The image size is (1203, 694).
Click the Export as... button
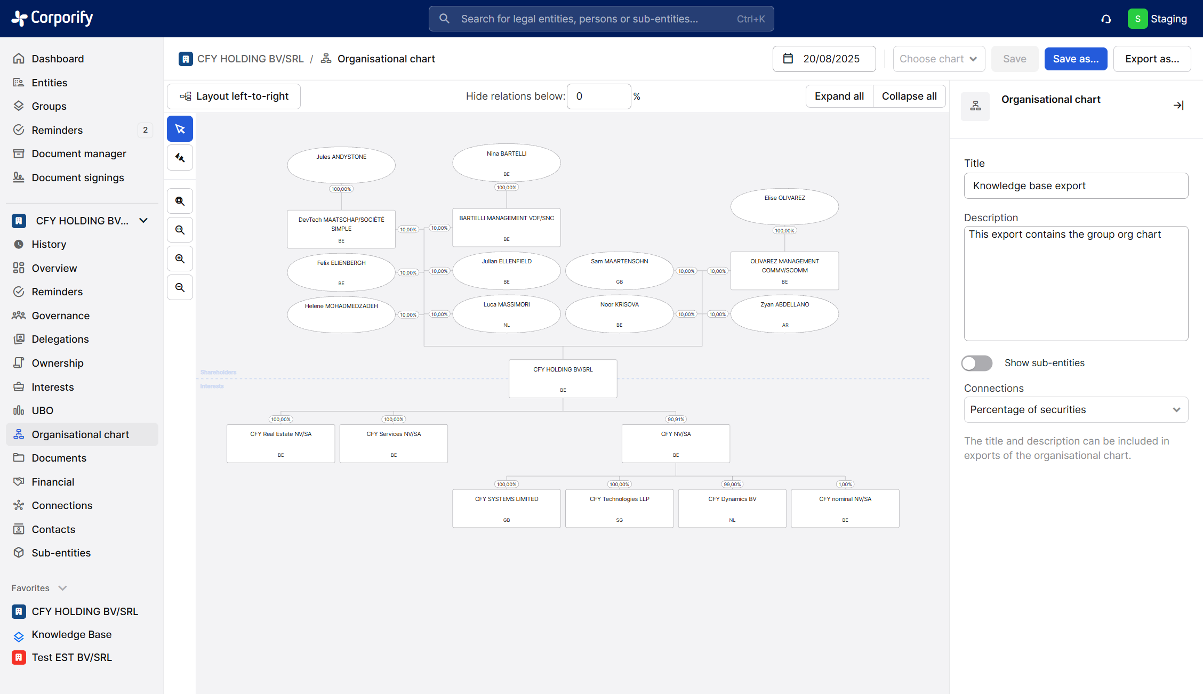click(1152, 59)
